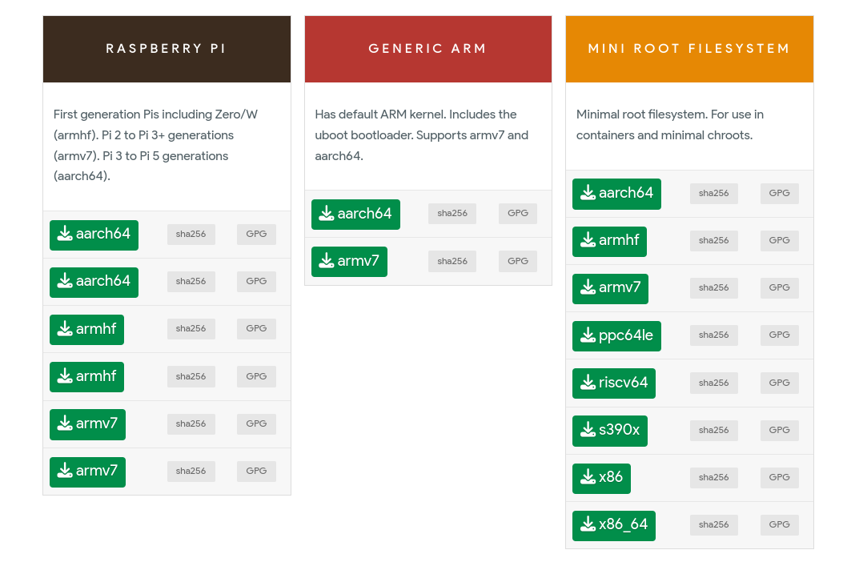Viewport: 855px width, 570px height.
Task: View GPG signature for riscv64
Action: click(x=779, y=383)
